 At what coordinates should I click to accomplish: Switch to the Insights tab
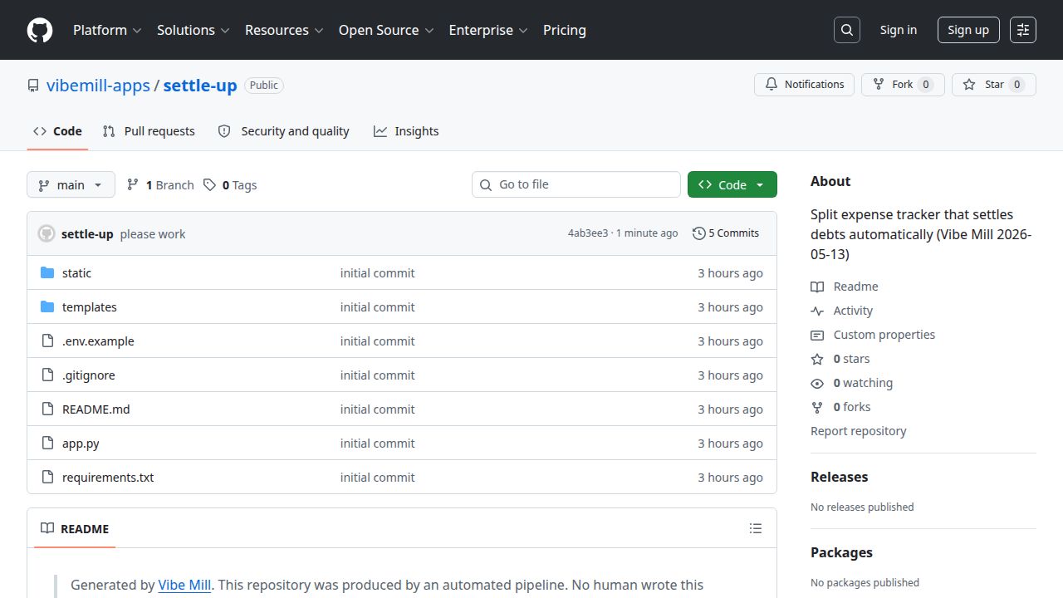click(406, 131)
